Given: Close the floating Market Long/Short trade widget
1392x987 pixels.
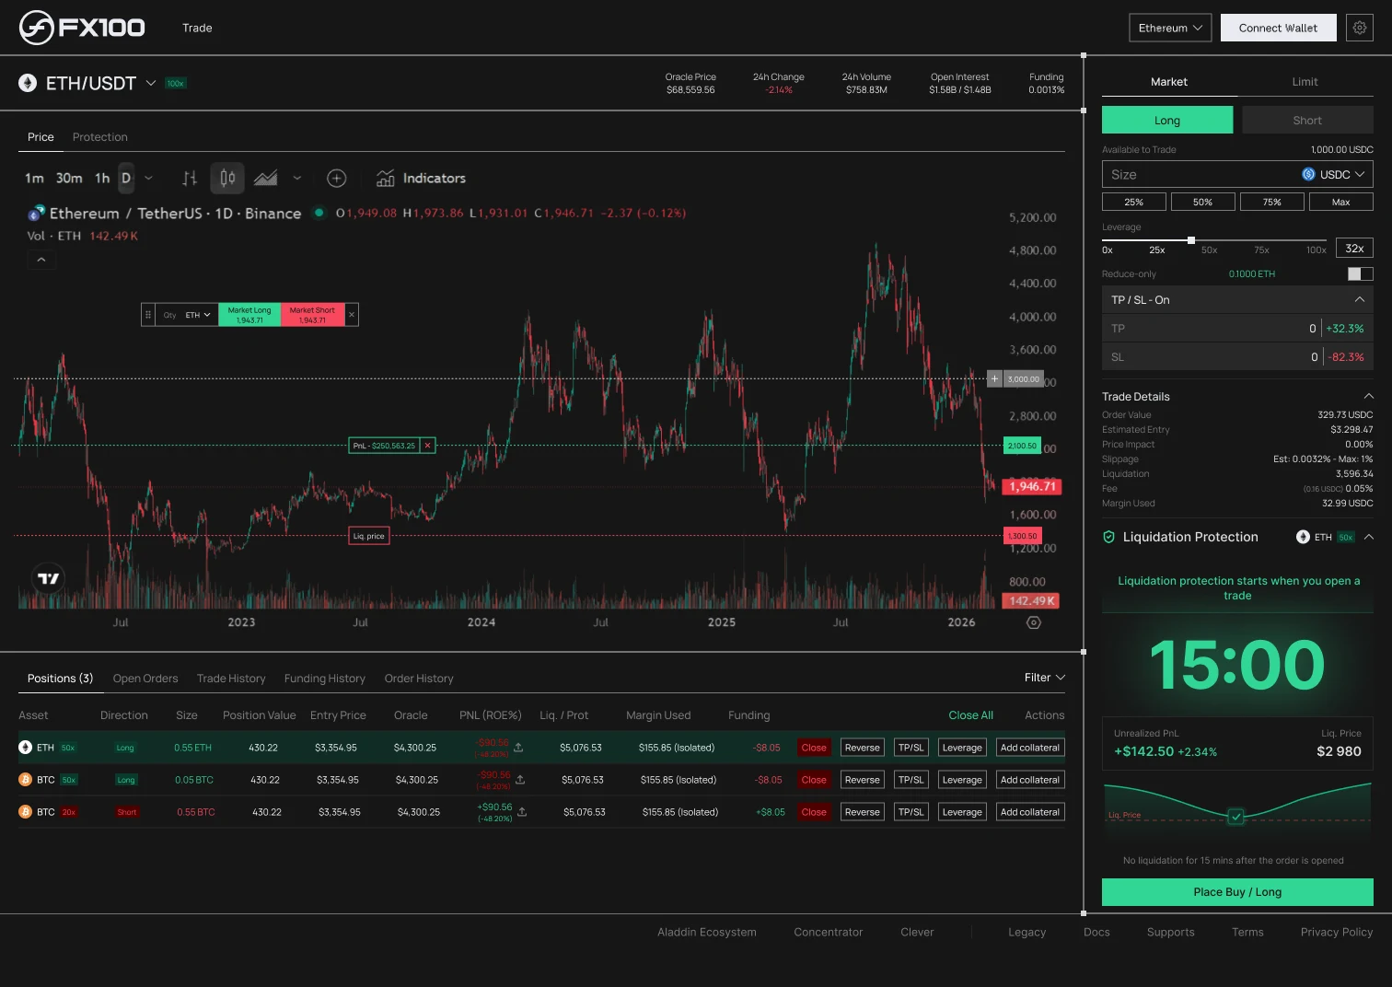Looking at the screenshot, I should tap(352, 315).
